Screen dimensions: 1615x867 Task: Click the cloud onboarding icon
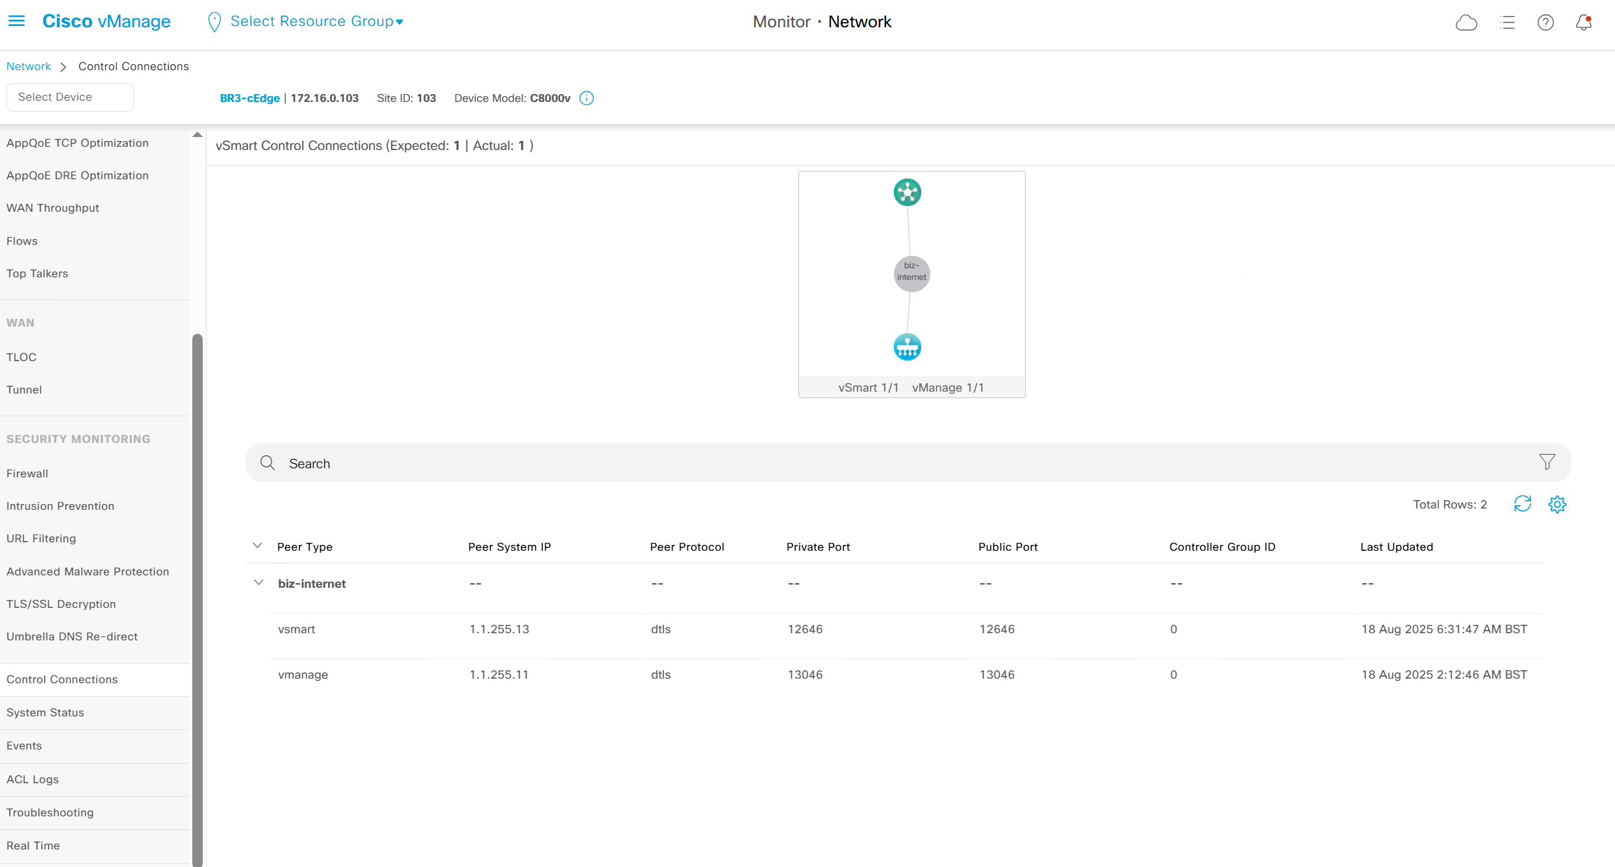(x=1466, y=23)
